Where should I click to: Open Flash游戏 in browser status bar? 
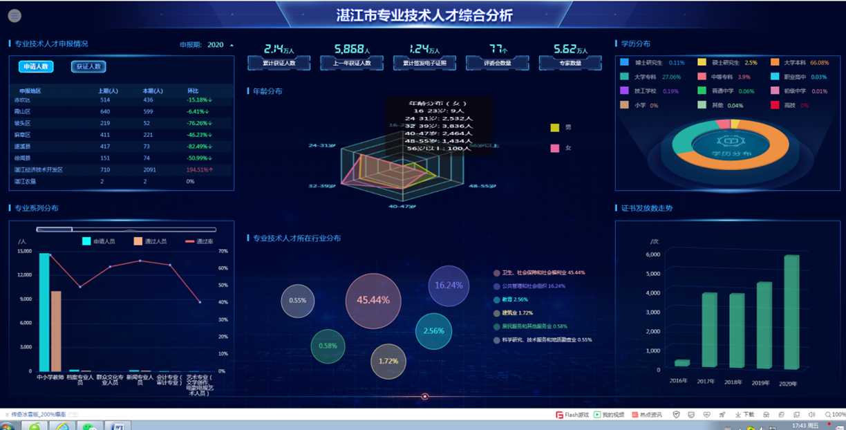tap(572, 415)
